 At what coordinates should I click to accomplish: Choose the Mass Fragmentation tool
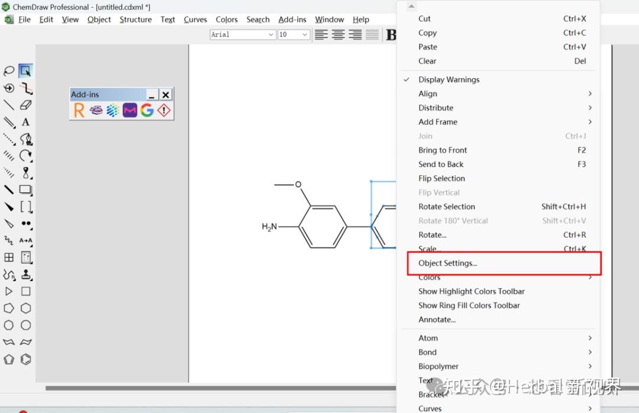(x=25, y=88)
